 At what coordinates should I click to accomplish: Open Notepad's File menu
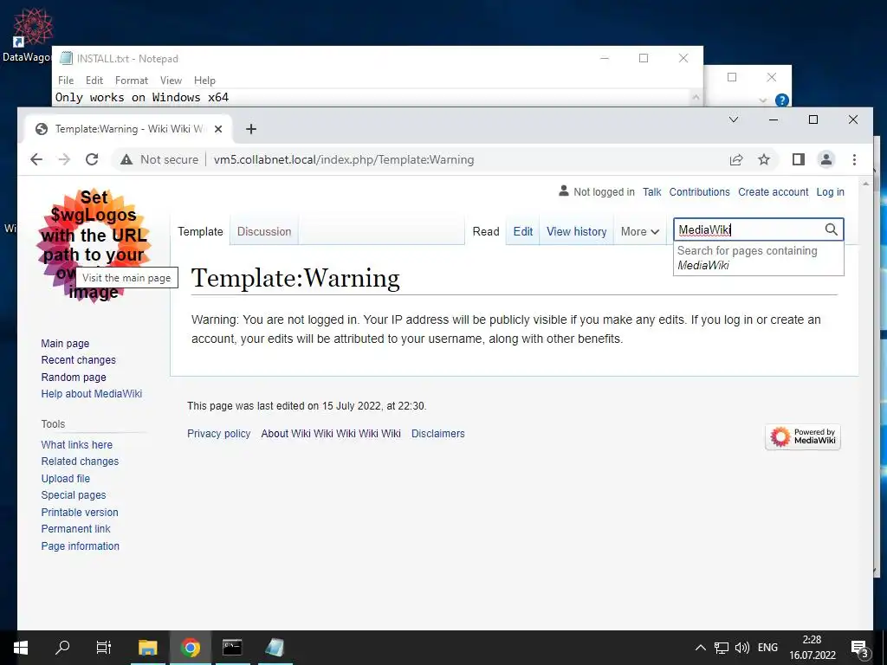click(66, 81)
